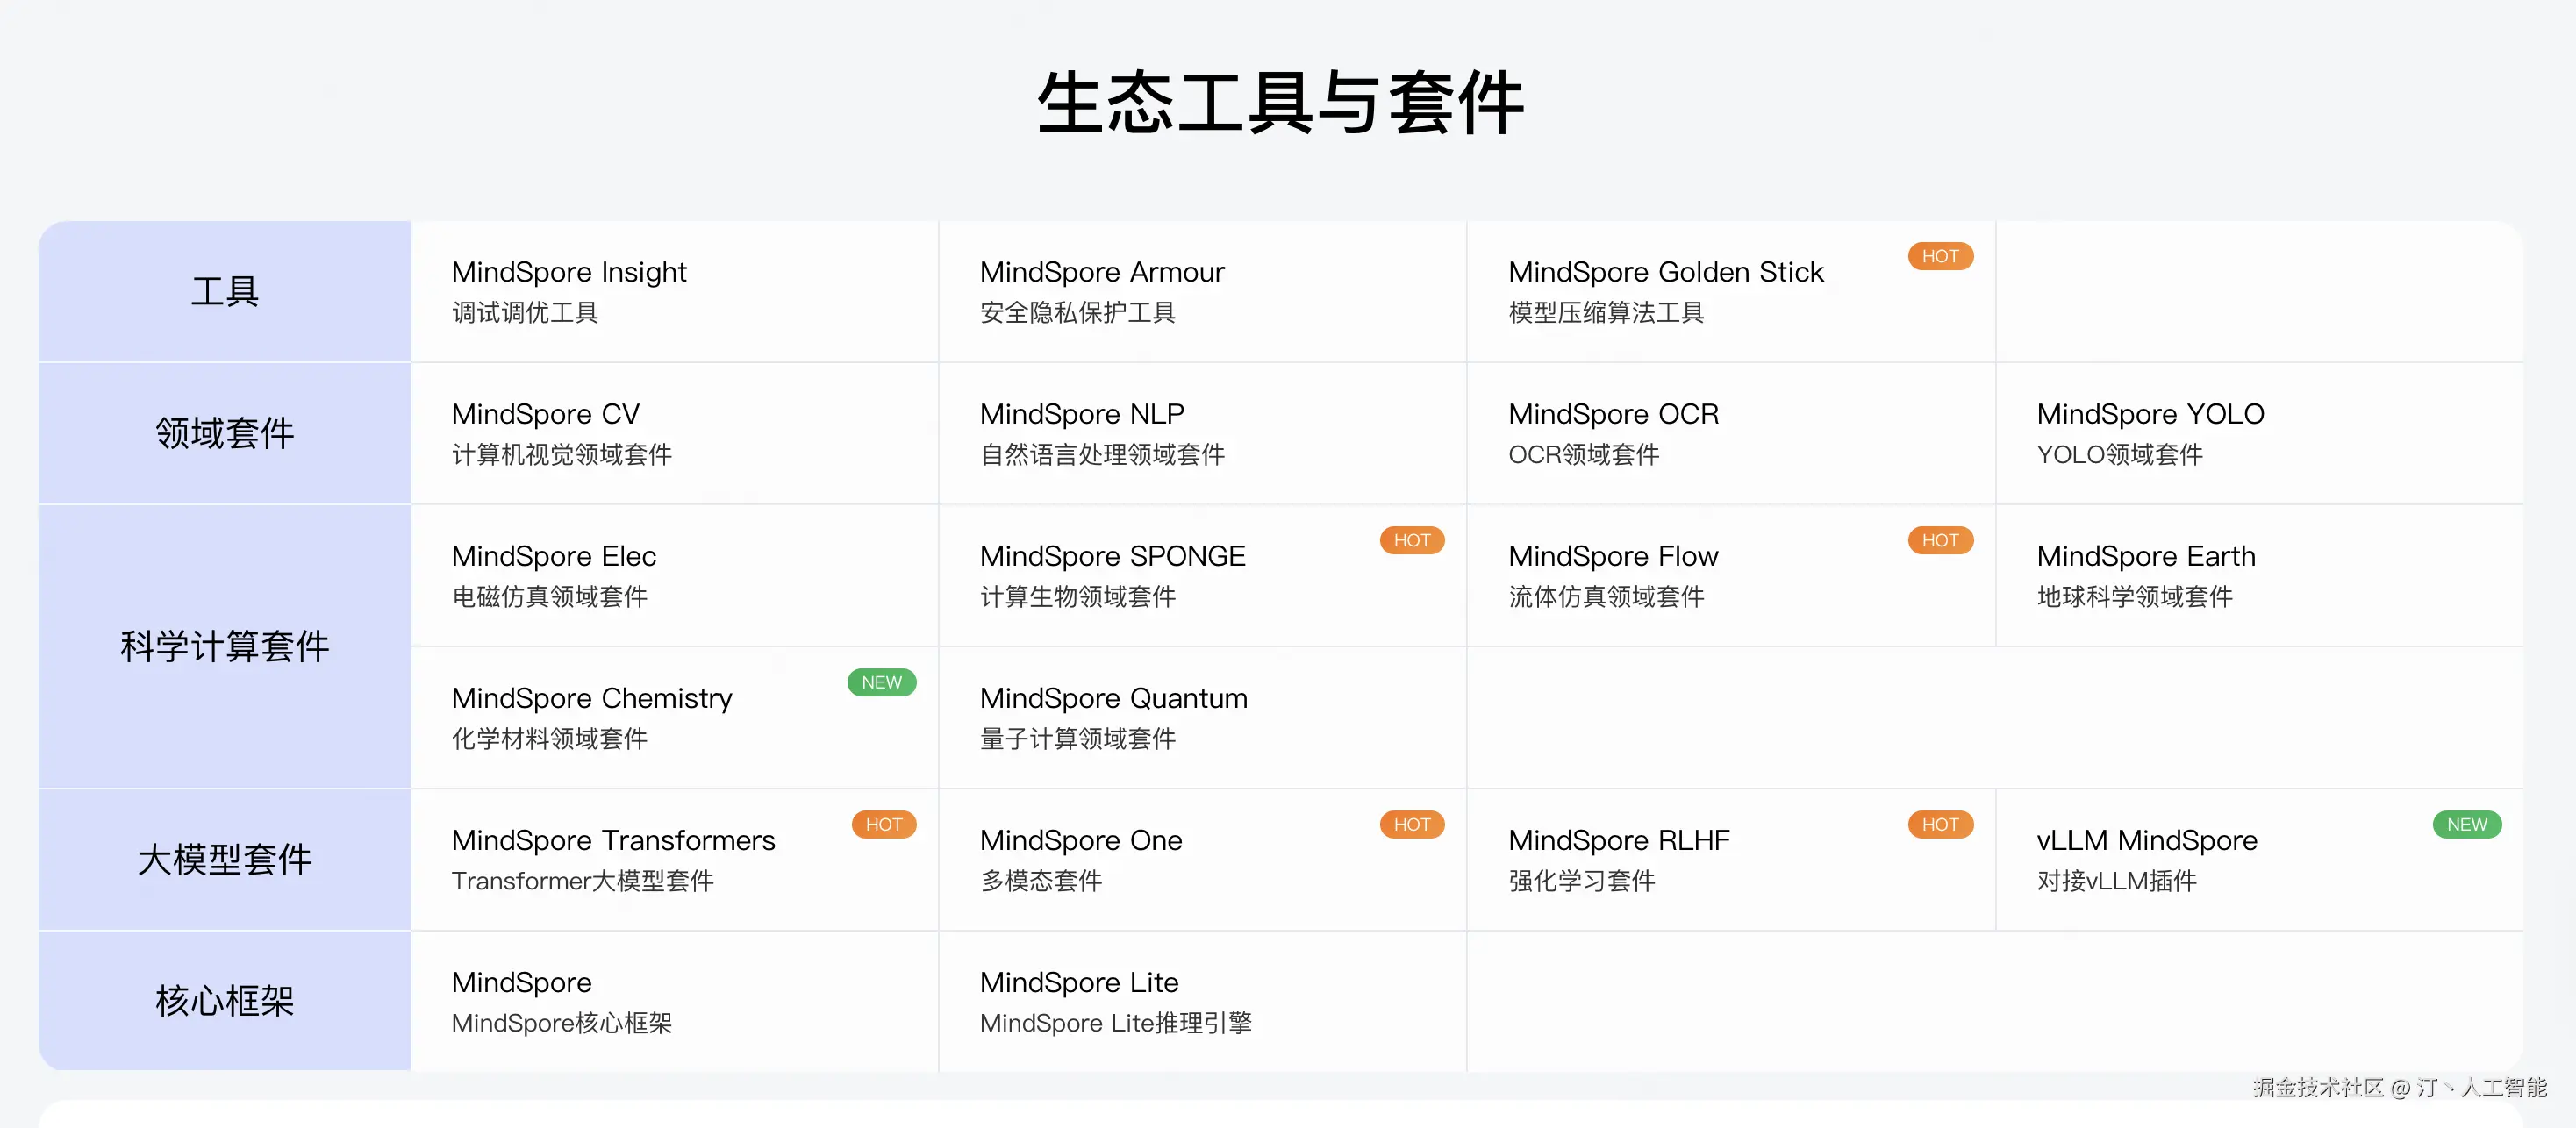Click HOT badge on MindSpore SPONGE
2576x1128 pixels.
[1411, 540]
